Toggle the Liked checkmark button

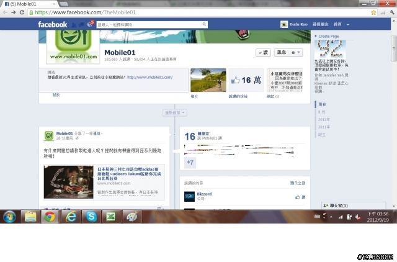coord(263,52)
